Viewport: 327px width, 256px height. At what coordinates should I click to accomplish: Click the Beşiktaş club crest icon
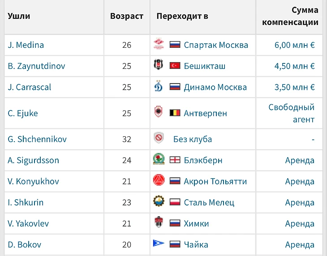click(159, 66)
